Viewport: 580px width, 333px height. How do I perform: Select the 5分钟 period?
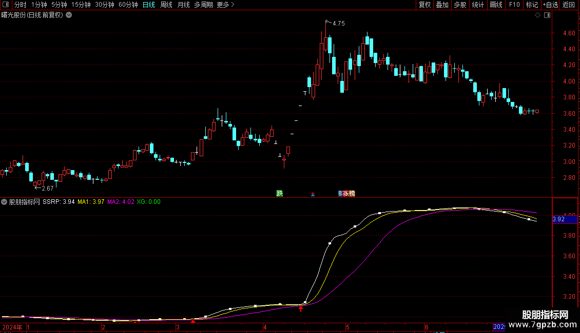click(59, 5)
